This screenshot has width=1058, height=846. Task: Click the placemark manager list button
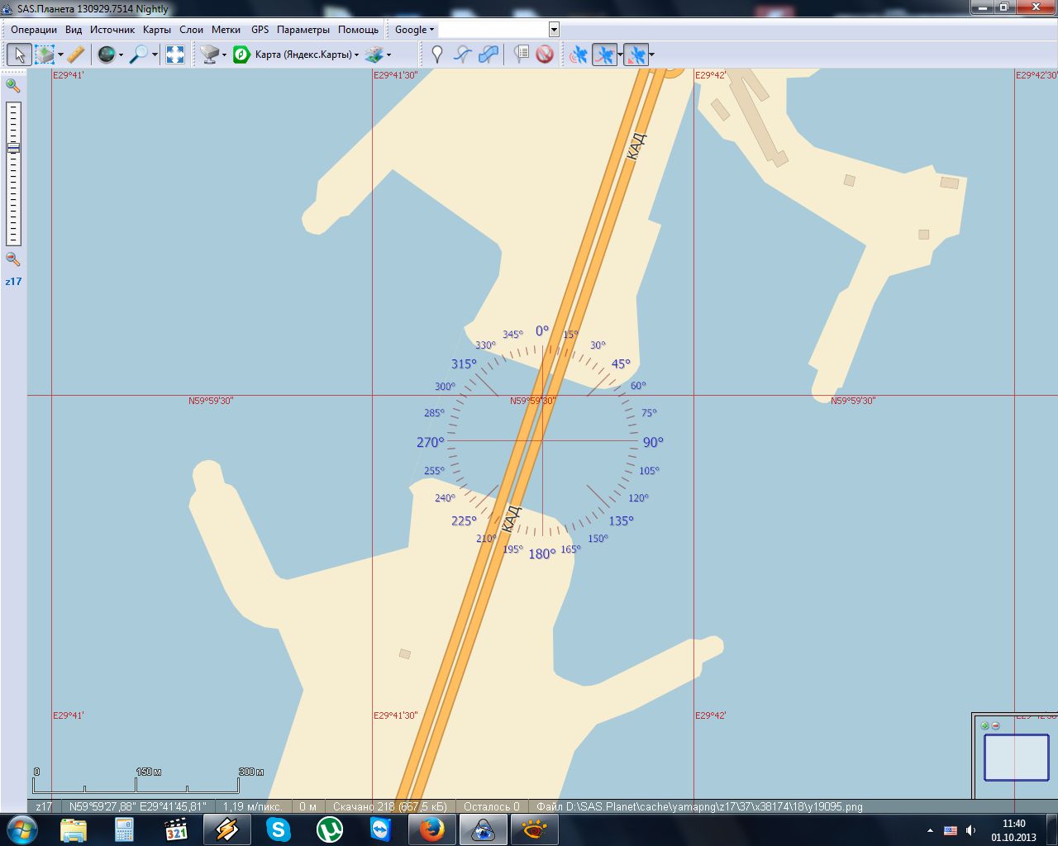pos(521,55)
